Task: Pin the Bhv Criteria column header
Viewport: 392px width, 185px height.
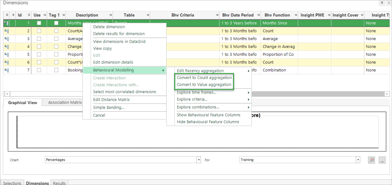Action: pos(217,15)
